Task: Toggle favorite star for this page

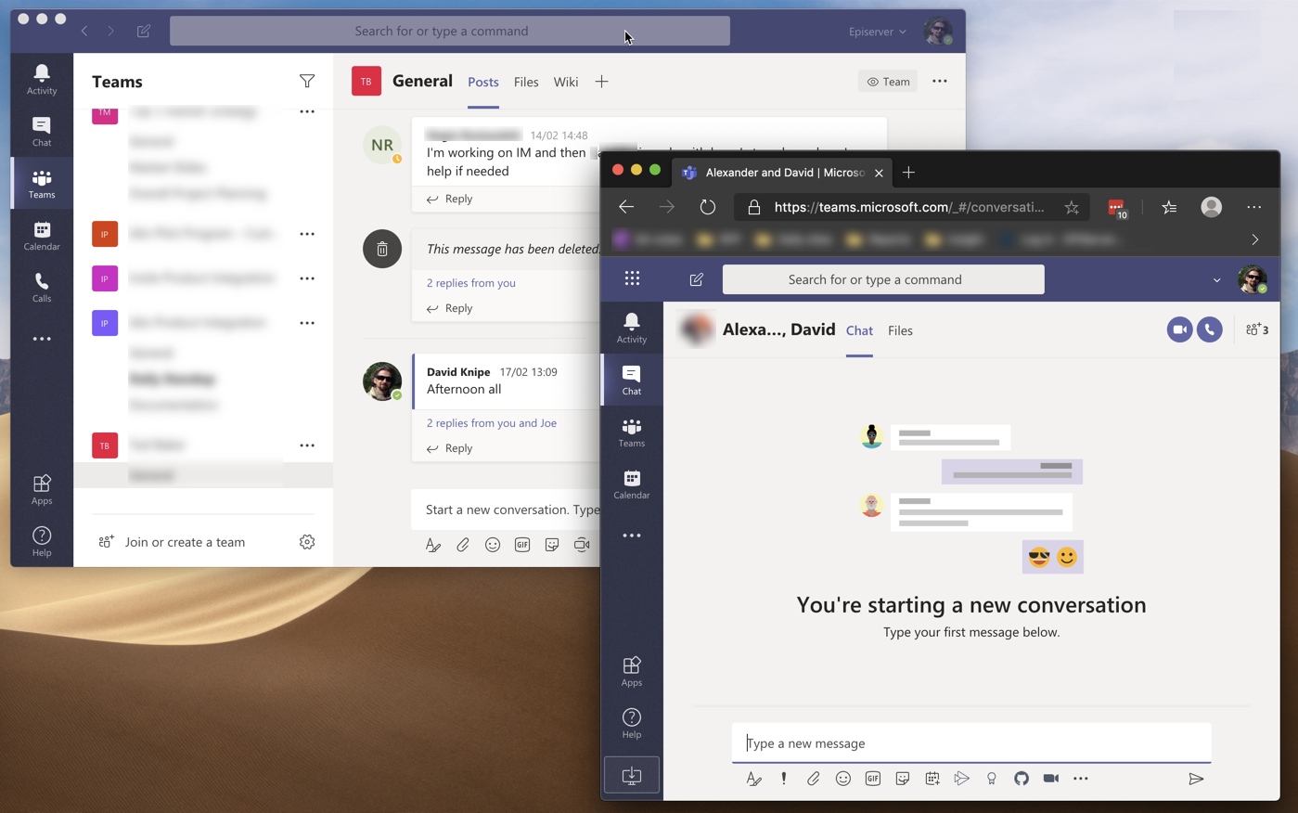Action: [1072, 207]
